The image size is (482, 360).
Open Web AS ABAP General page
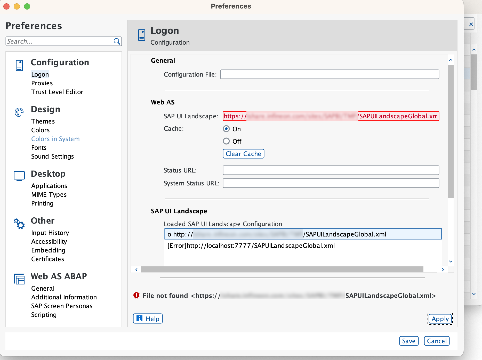point(43,289)
